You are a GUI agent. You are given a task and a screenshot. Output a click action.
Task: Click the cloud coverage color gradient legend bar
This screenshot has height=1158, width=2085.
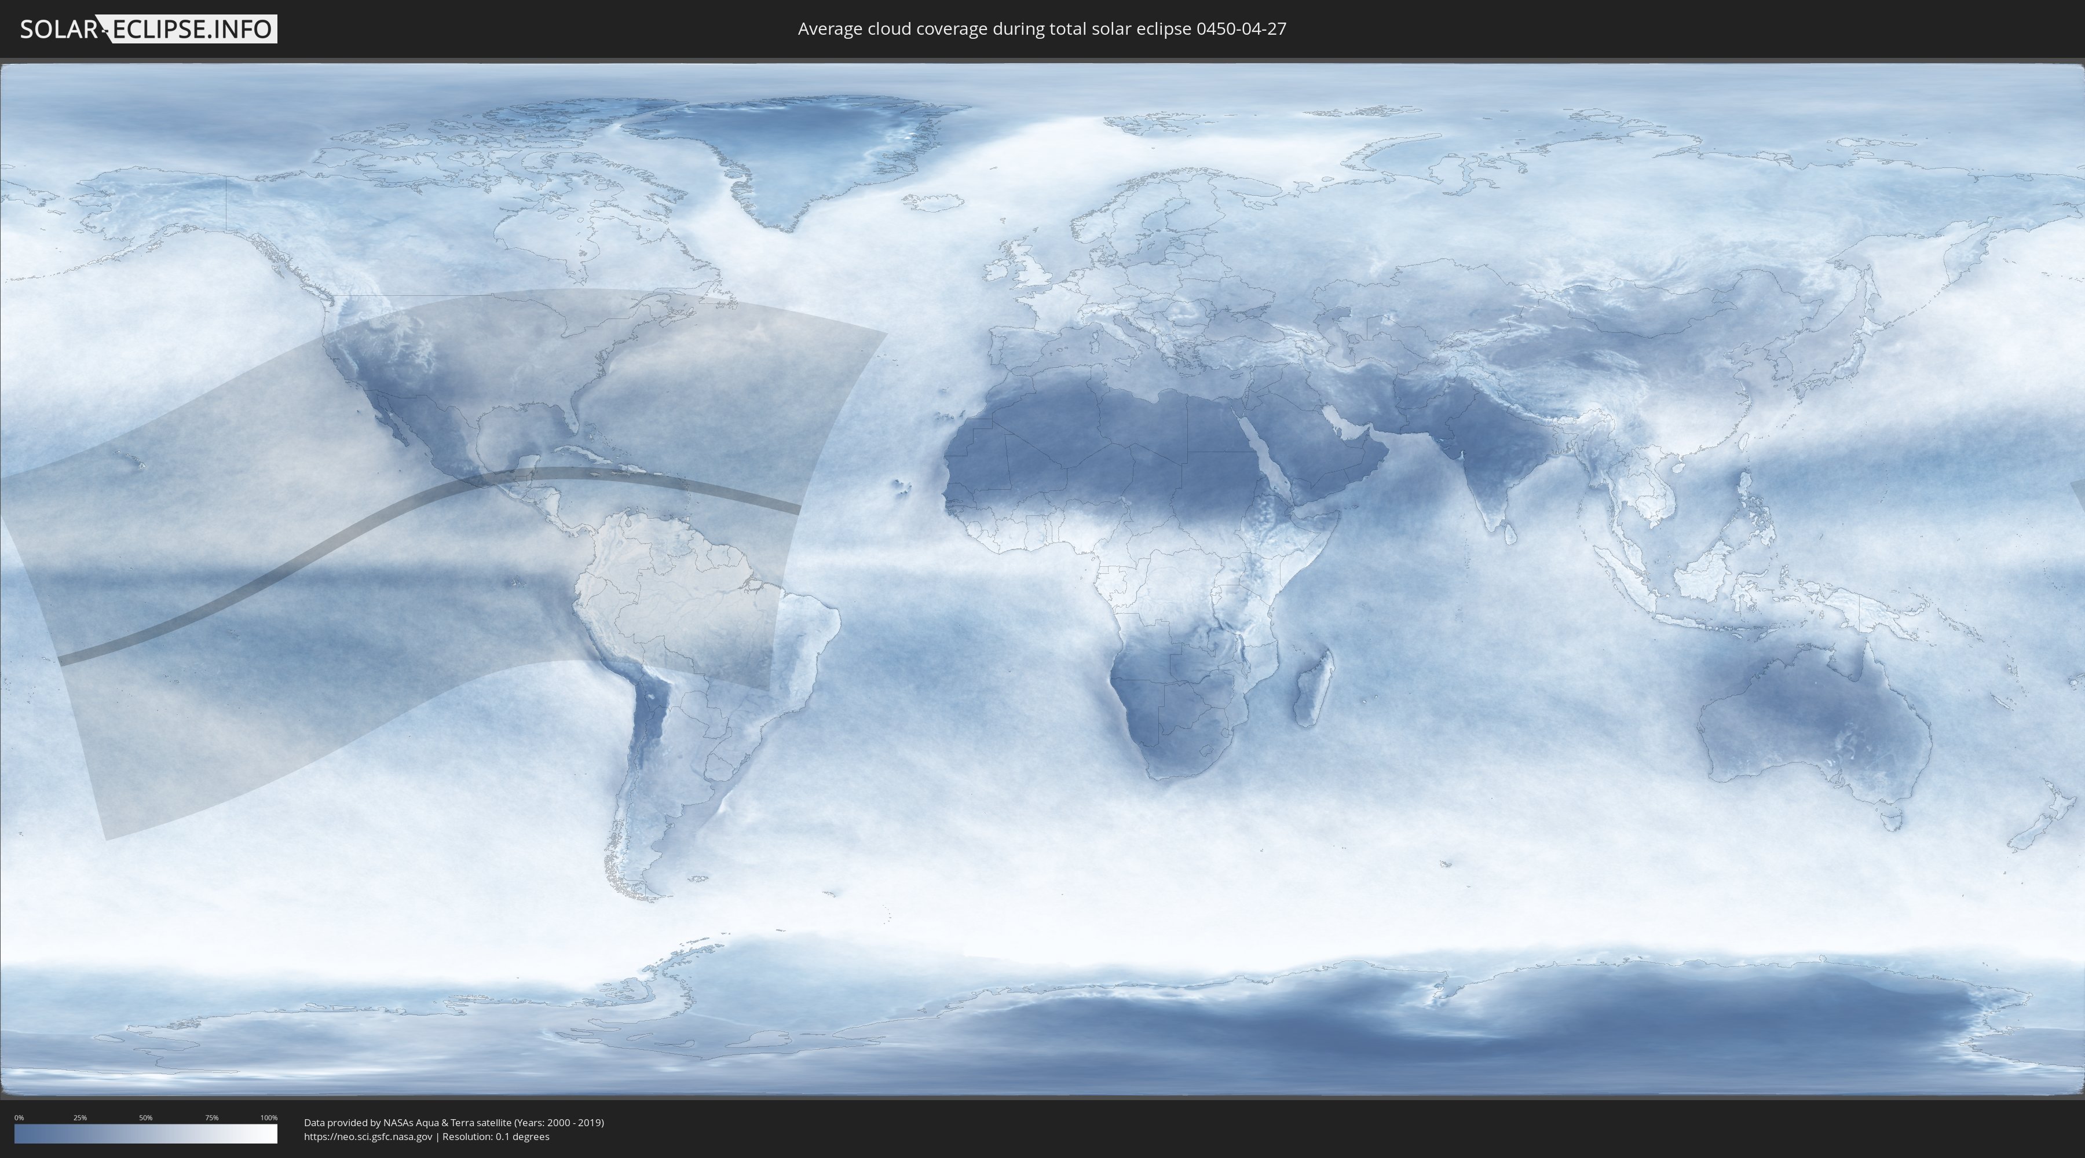146,1134
